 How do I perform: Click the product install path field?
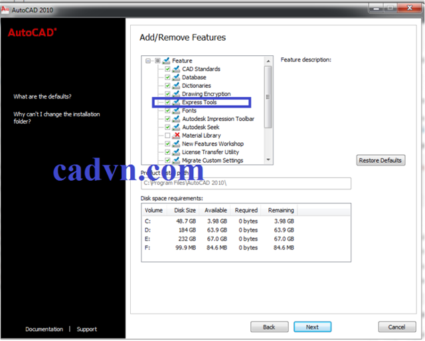246,183
